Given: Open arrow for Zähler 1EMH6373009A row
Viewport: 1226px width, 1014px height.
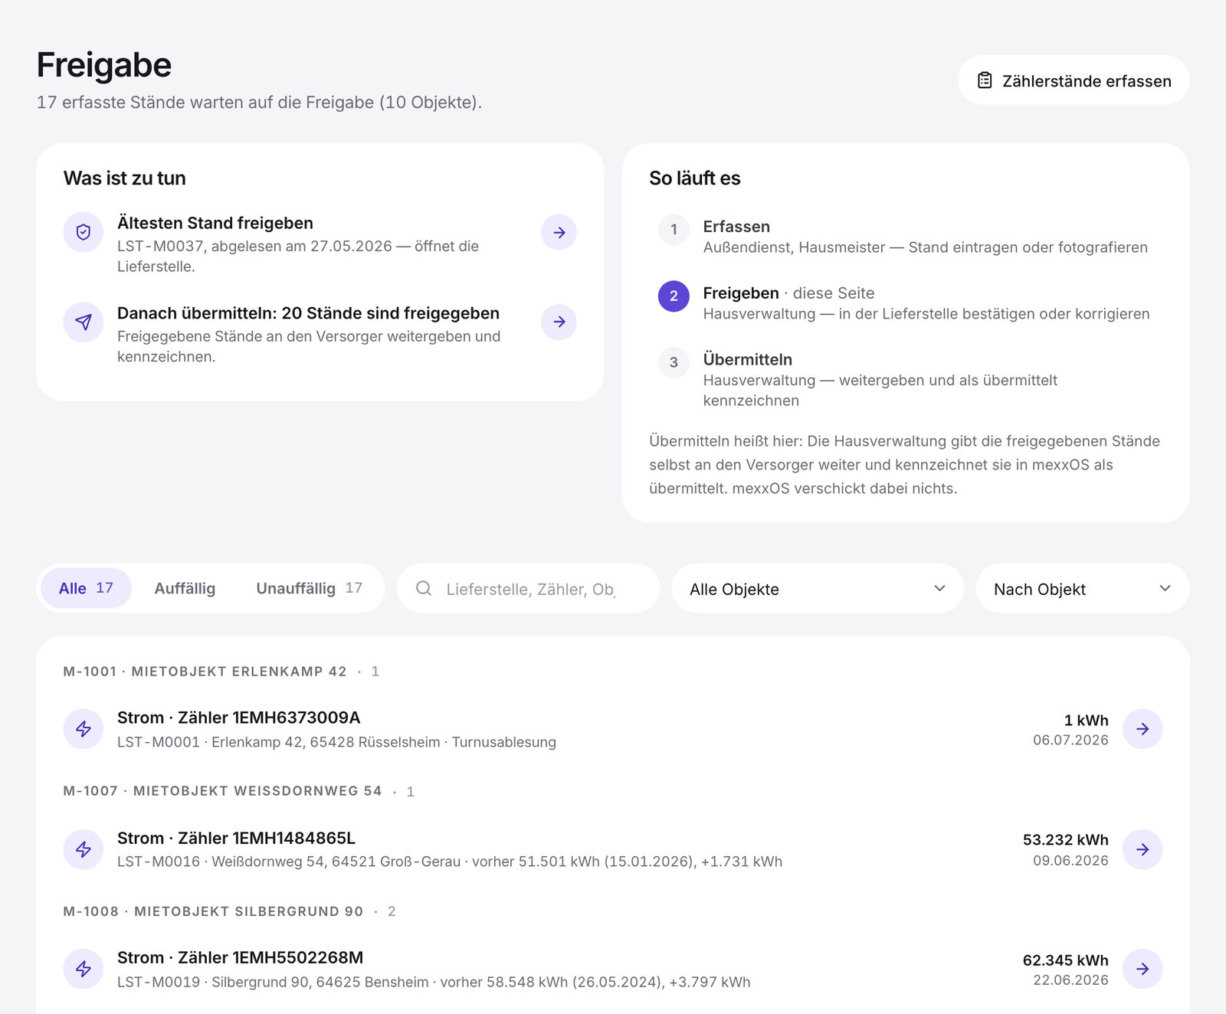Looking at the screenshot, I should (1142, 729).
